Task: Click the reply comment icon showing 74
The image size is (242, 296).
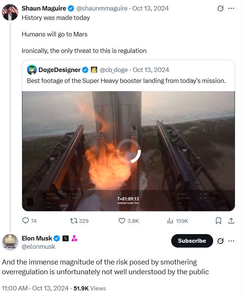Action: click(26, 221)
